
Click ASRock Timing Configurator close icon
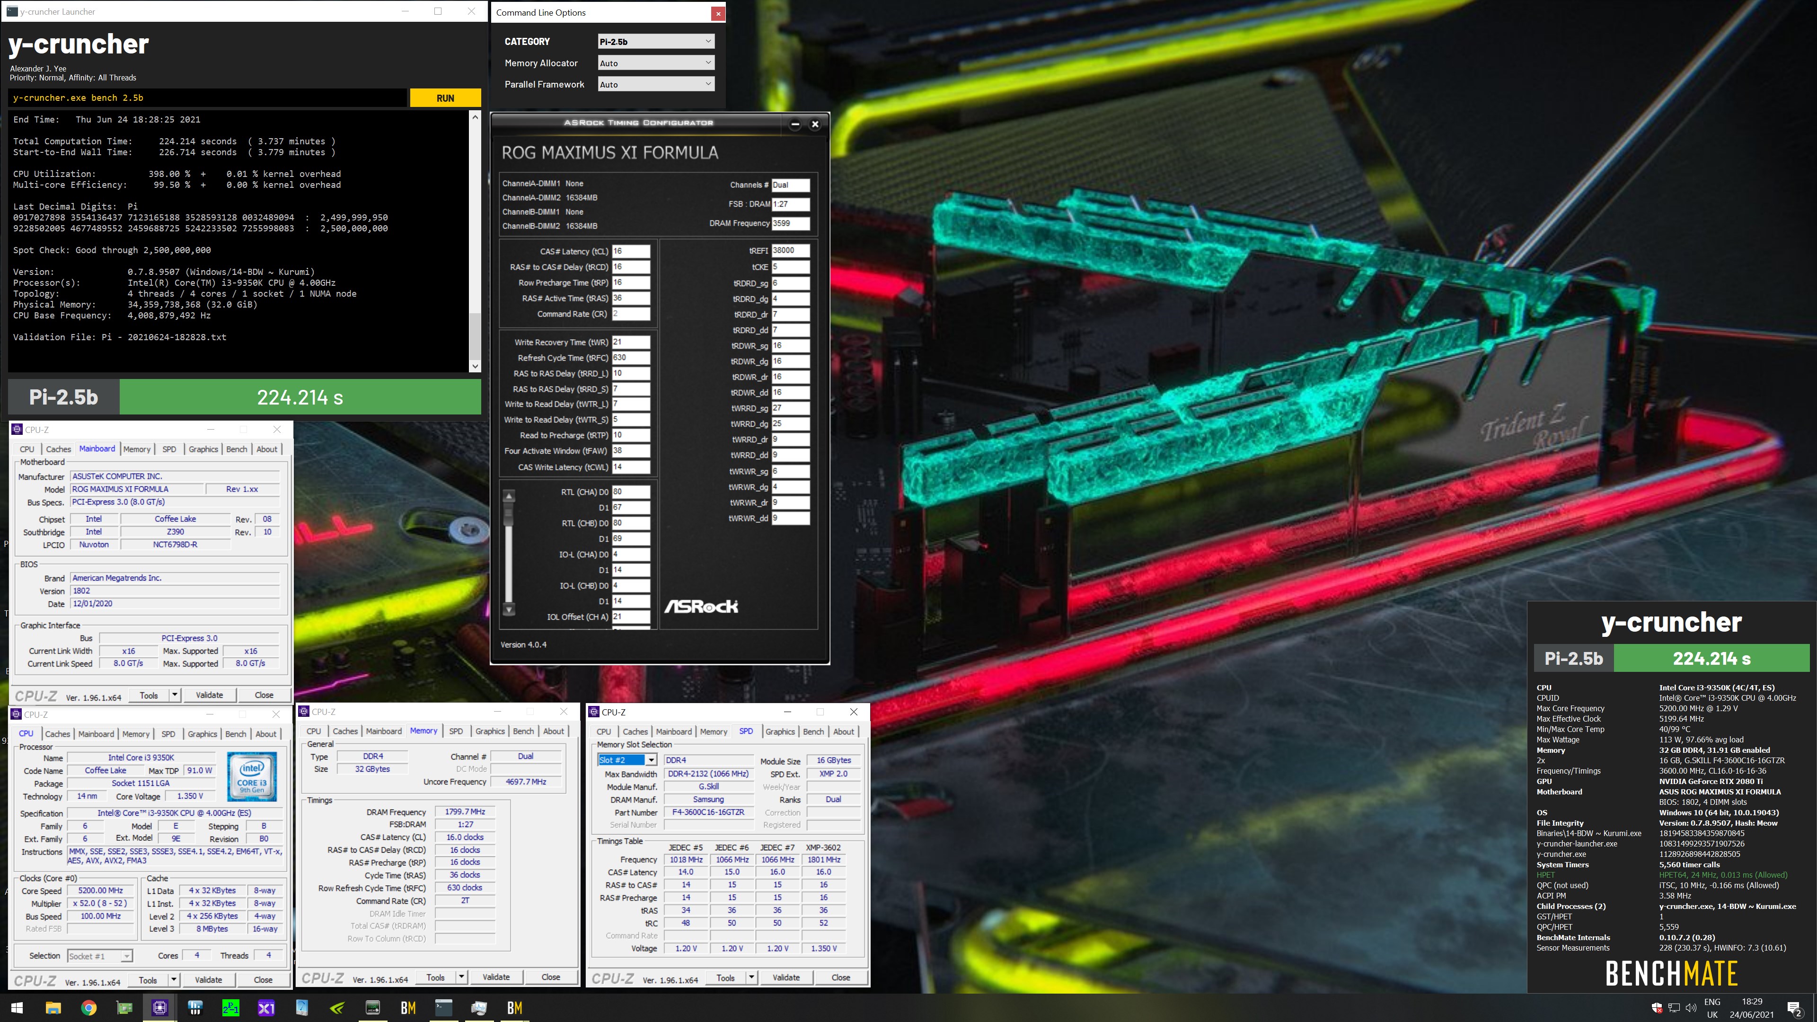coord(815,124)
